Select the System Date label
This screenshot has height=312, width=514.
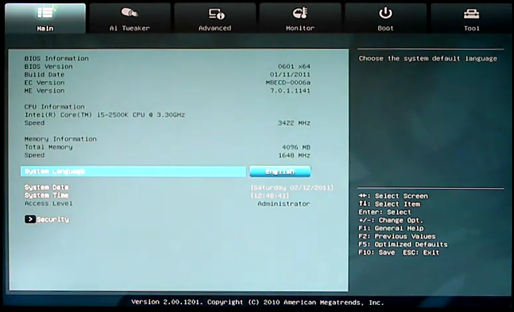[47, 188]
